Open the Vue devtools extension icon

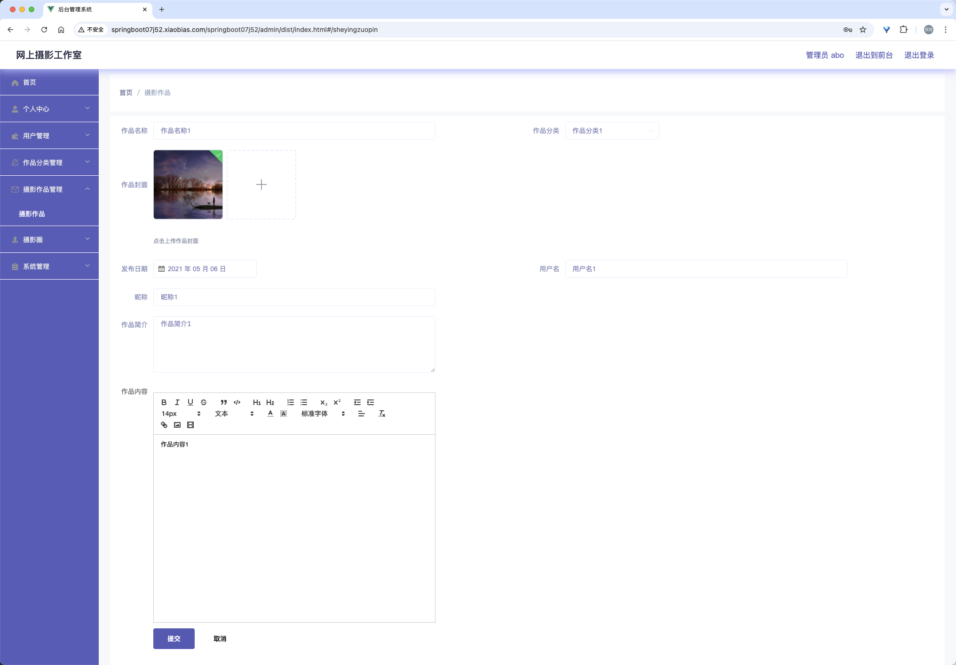click(886, 30)
